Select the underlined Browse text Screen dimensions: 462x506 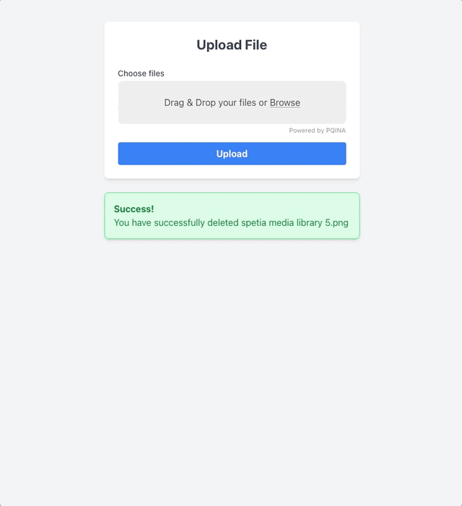tap(285, 103)
